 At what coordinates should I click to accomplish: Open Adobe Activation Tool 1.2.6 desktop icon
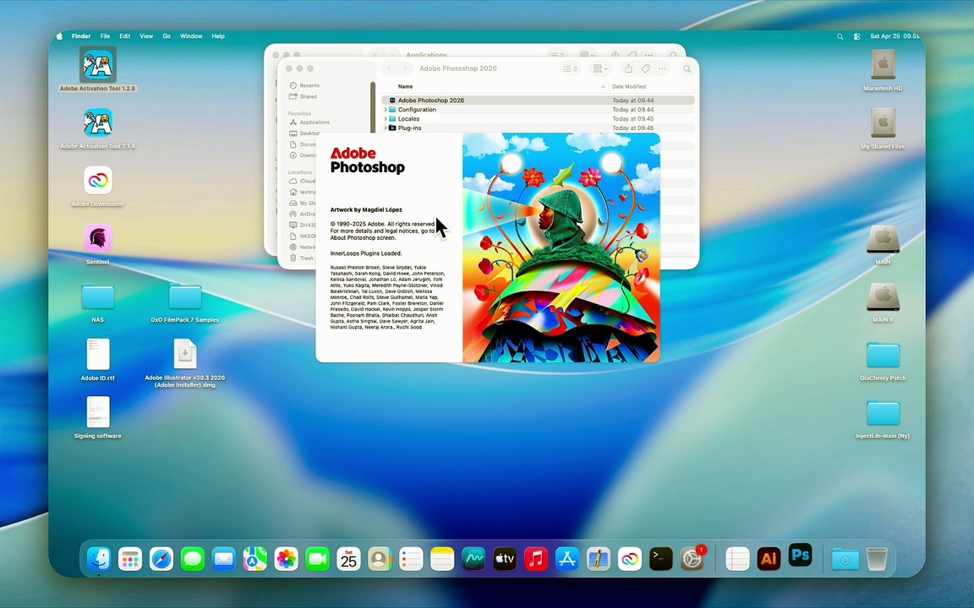point(97,64)
